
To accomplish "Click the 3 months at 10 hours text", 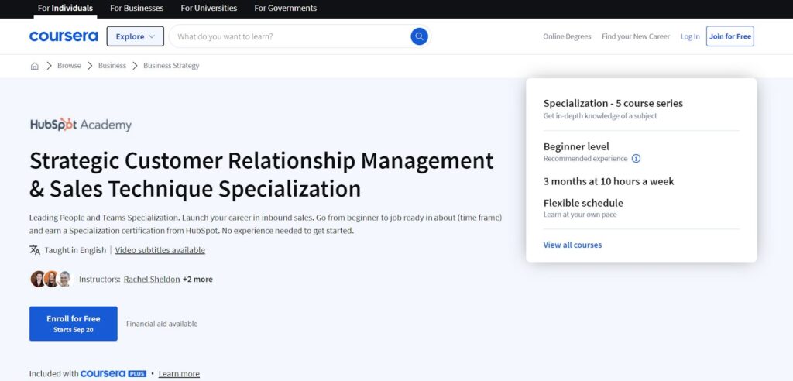I will 609,181.
